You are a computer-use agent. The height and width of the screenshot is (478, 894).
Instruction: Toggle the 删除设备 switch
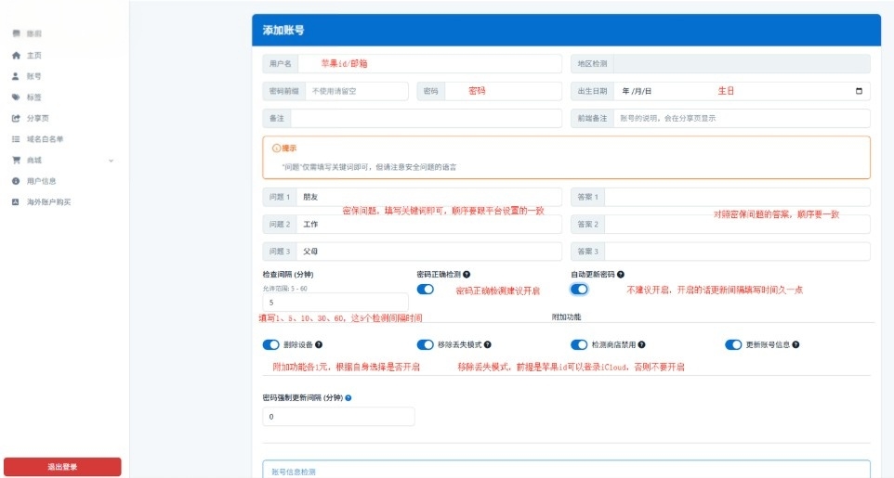click(x=270, y=344)
